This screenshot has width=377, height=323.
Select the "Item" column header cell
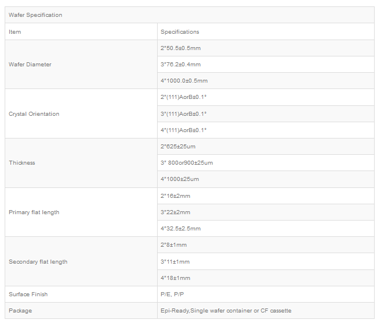click(15, 32)
